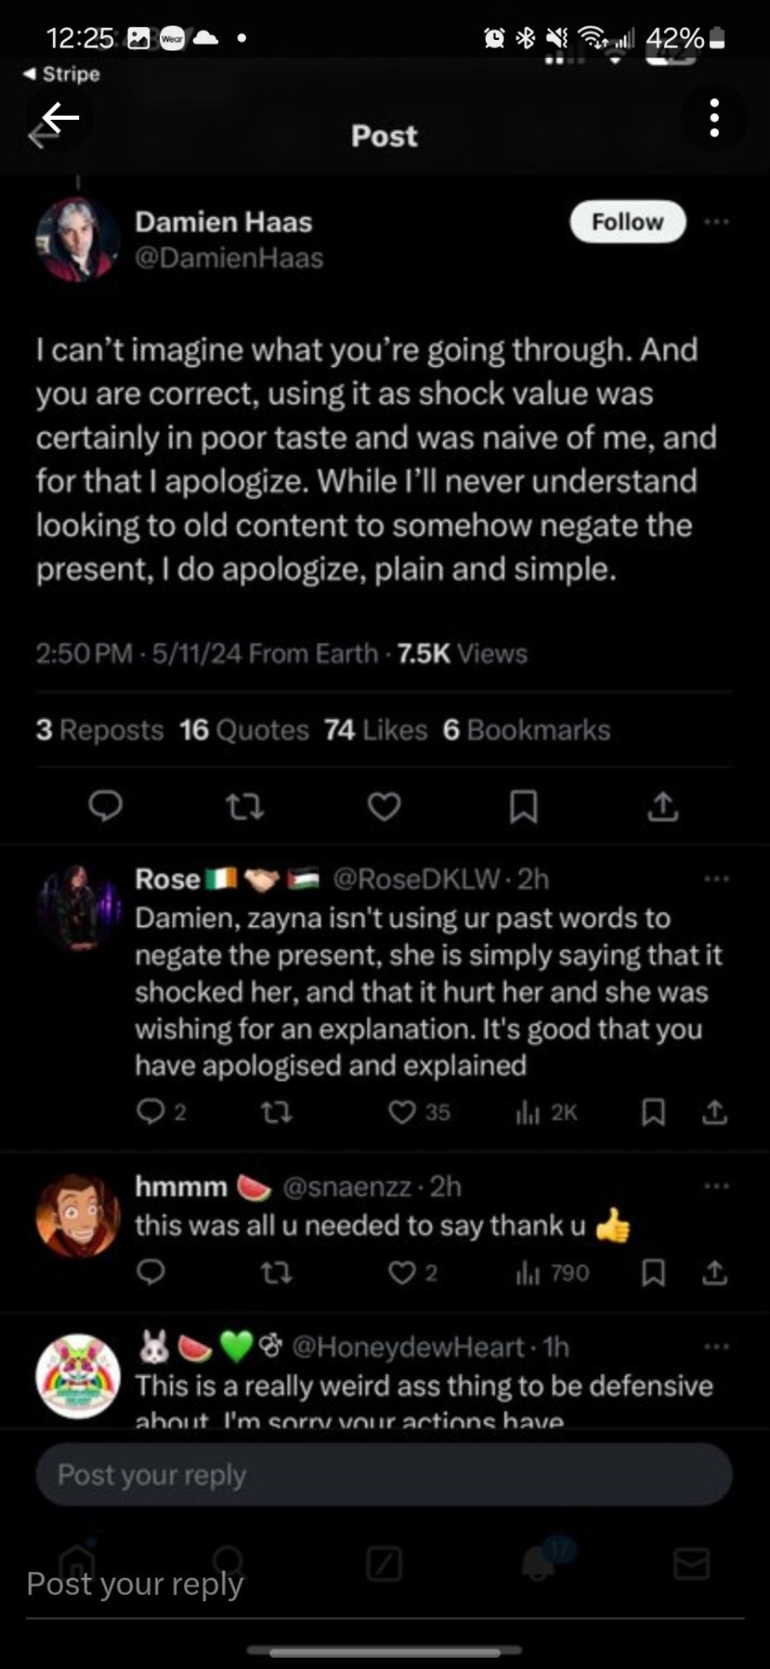
Task: View the 74 Likes list
Action: 375,730
